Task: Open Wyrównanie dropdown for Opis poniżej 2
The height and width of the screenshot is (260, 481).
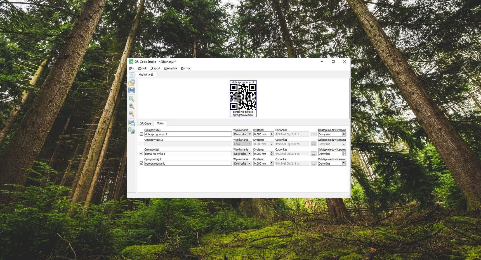Action: click(x=242, y=163)
